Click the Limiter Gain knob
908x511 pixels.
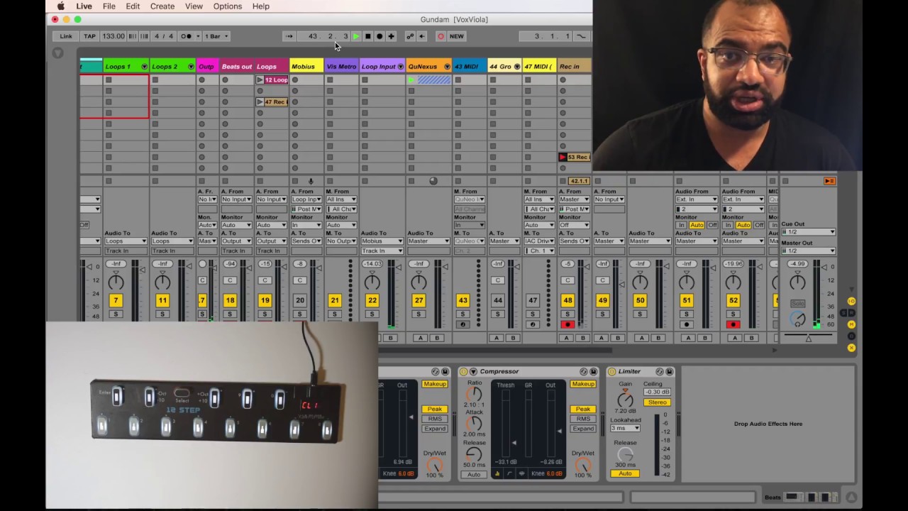tap(625, 399)
